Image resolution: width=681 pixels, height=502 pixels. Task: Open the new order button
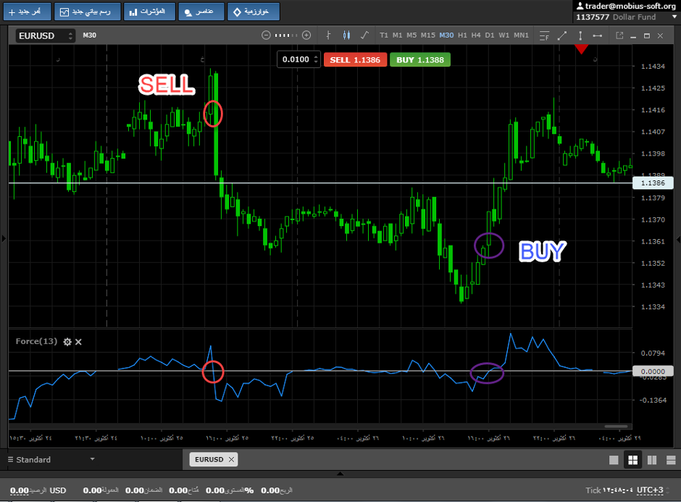click(27, 12)
